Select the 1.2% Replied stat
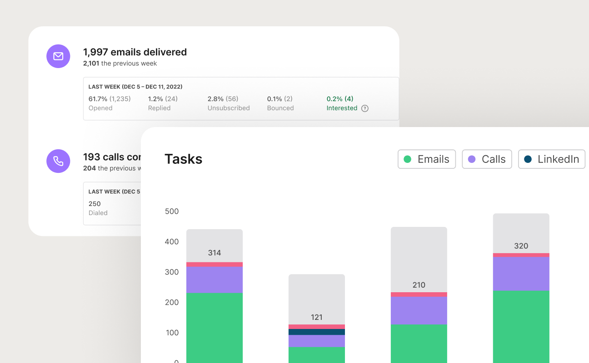 (163, 103)
